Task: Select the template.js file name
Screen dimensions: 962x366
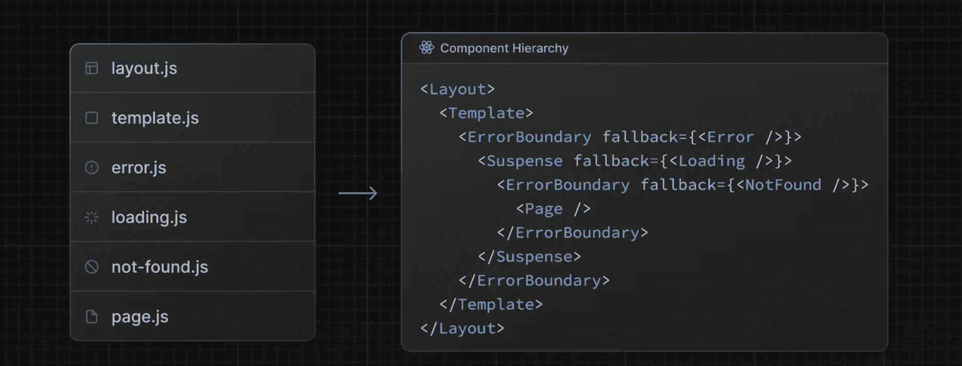Action: click(155, 118)
